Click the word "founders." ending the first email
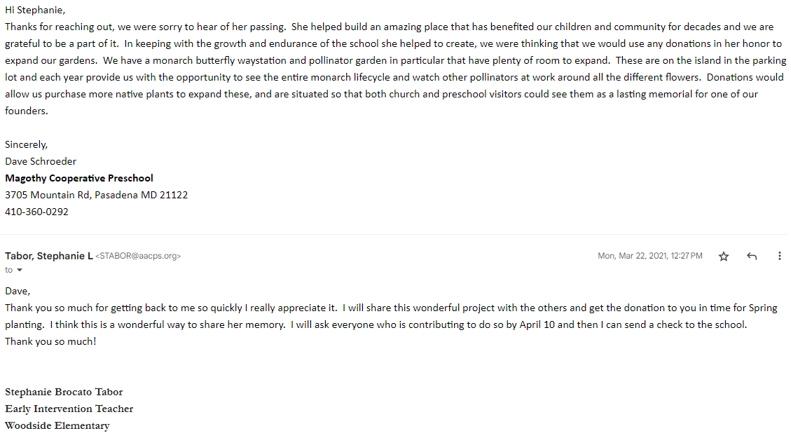The image size is (791, 438). 26,111
